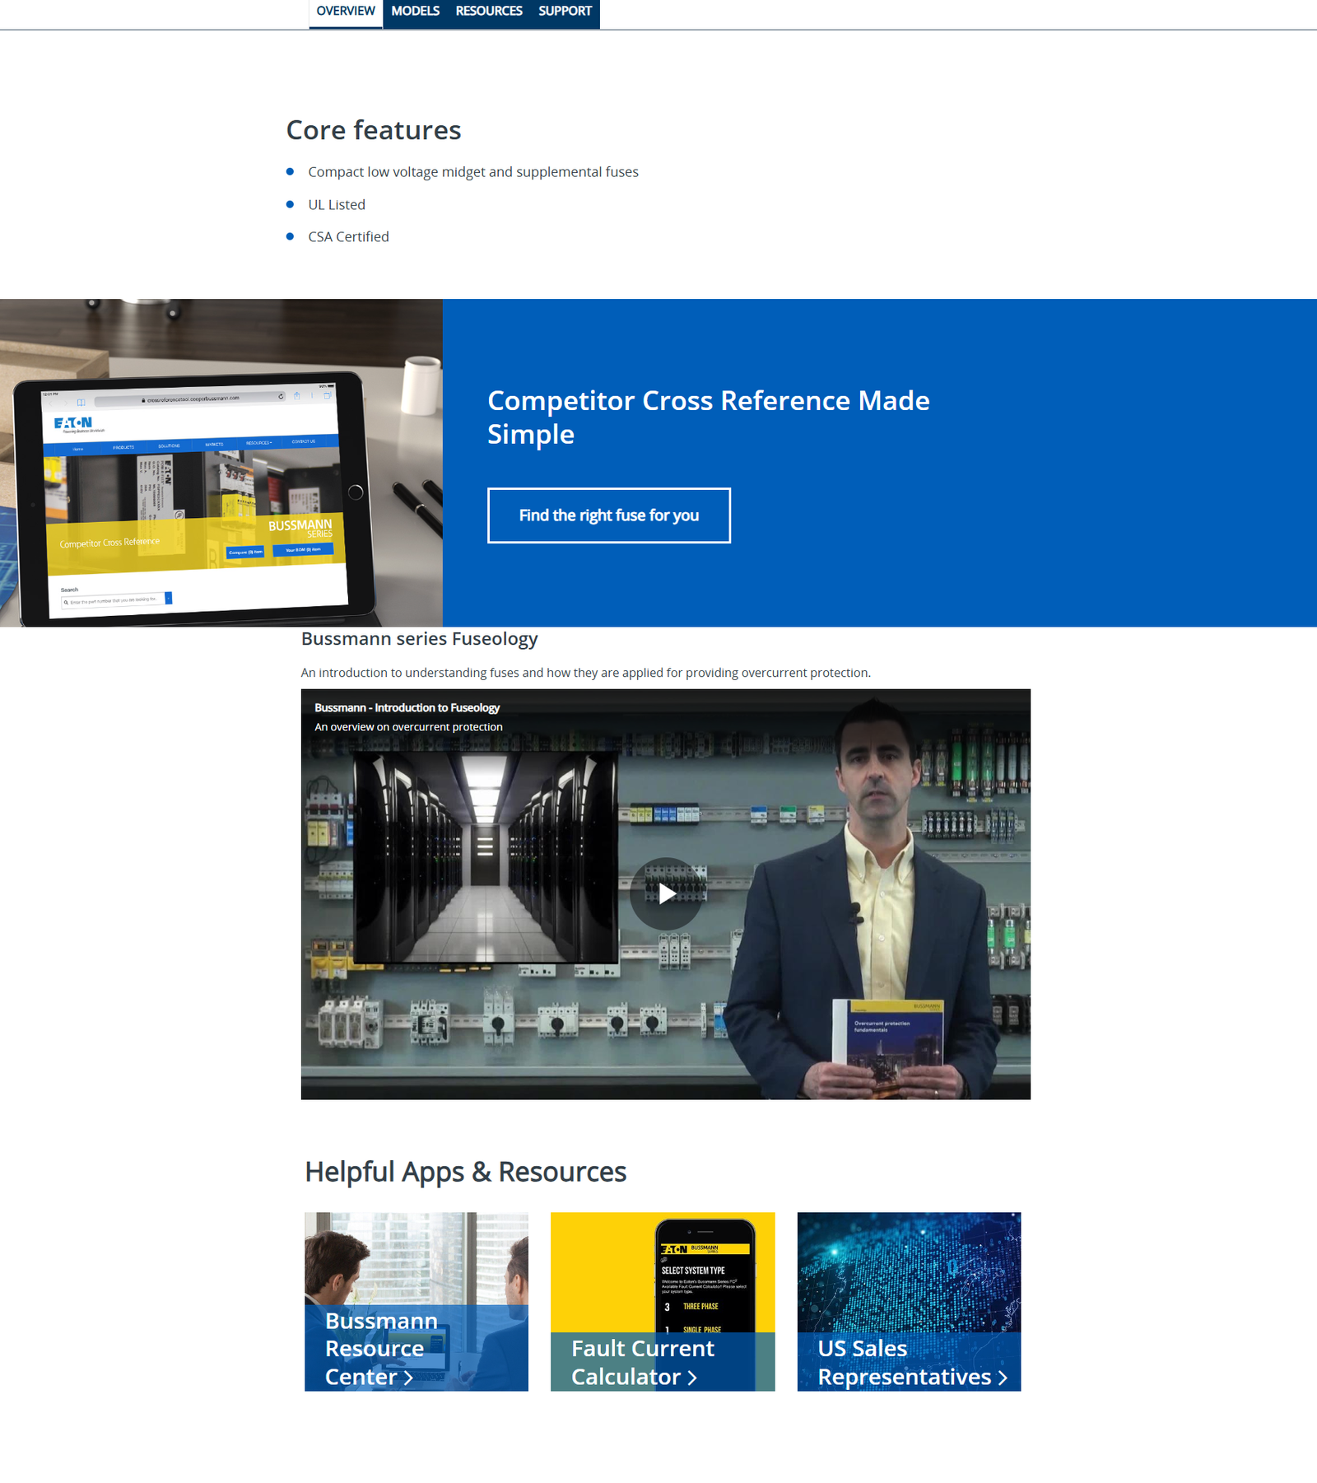
Task: Click the Helpful Apps & Resources heading
Action: [x=465, y=1172]
